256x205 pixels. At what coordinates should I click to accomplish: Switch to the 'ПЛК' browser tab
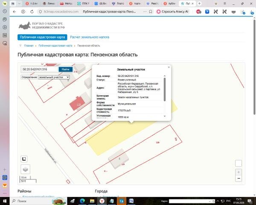(83, 3)
